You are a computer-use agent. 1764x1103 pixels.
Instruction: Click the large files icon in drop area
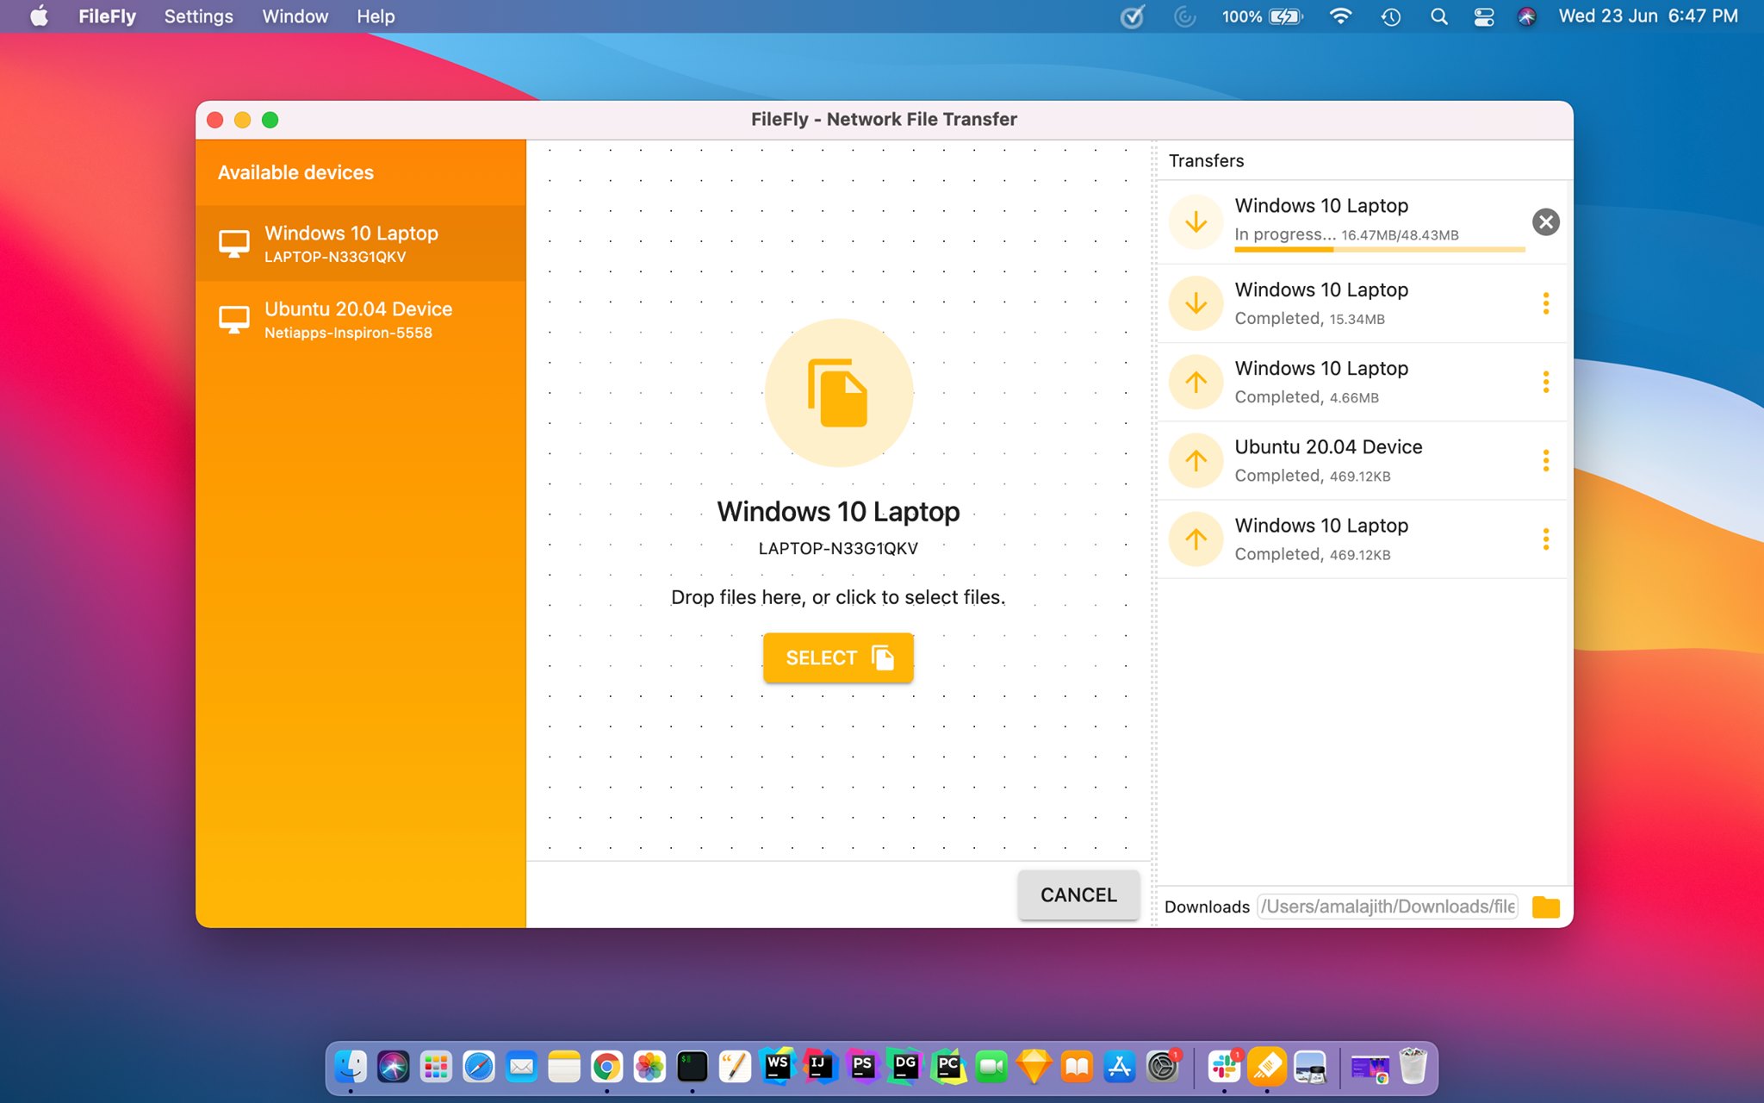(838, 393)
